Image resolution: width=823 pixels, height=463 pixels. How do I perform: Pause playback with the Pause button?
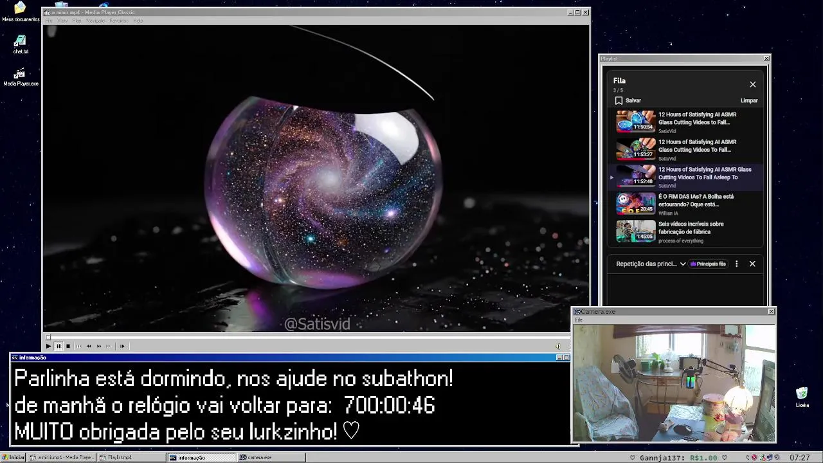pyautogui.click(x=58, y=346)
